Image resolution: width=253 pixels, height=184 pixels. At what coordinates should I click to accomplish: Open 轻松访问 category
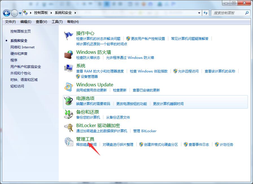point(17,86)
